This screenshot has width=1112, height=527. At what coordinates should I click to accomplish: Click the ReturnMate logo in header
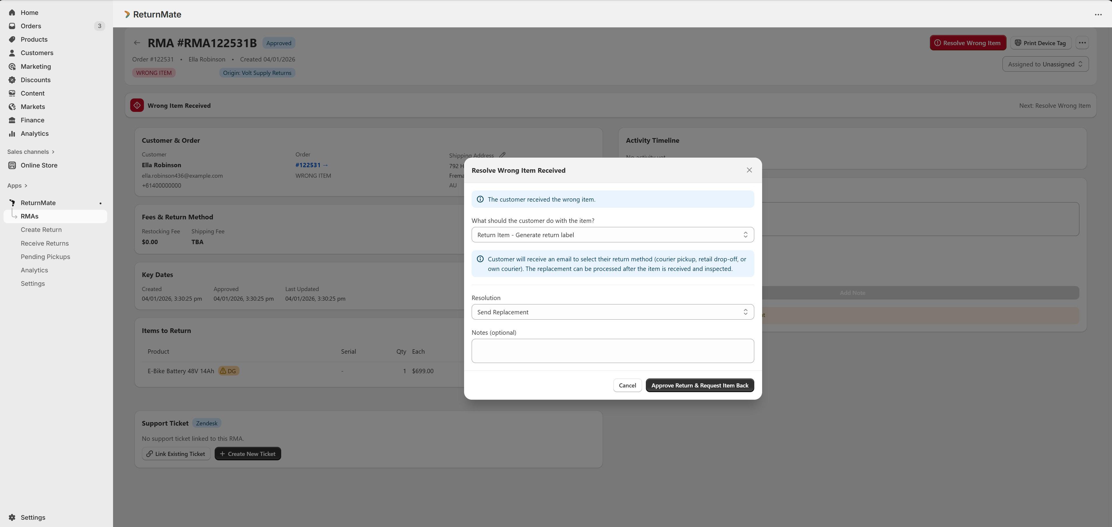click(127, 14)
